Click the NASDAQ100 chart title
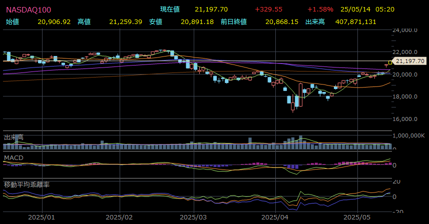The width and height of the screenshot is (429, 224). tap(29, 10)
